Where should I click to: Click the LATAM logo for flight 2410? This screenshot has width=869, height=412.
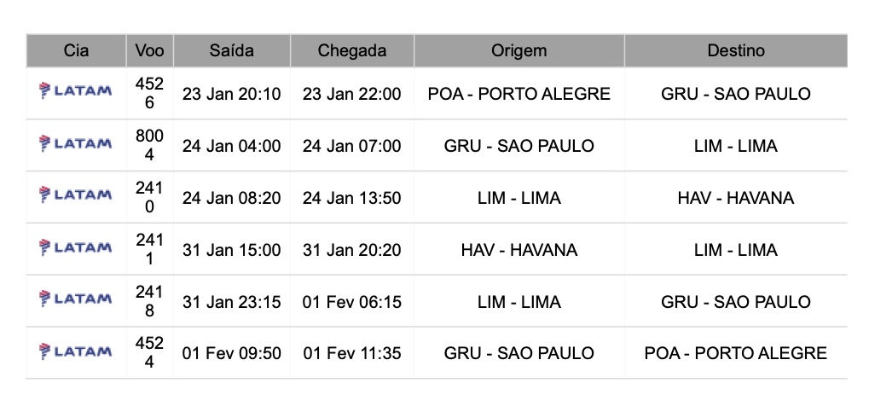76,196
